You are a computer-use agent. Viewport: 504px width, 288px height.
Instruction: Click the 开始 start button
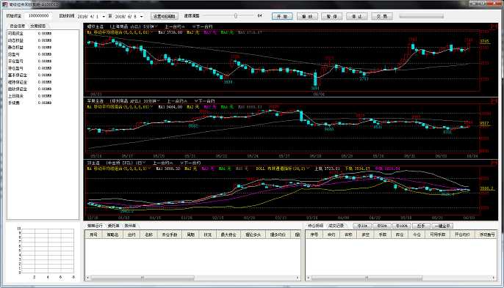tap(282, 16)
